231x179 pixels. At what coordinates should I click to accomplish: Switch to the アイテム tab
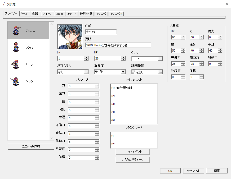[x=47, y=14]
